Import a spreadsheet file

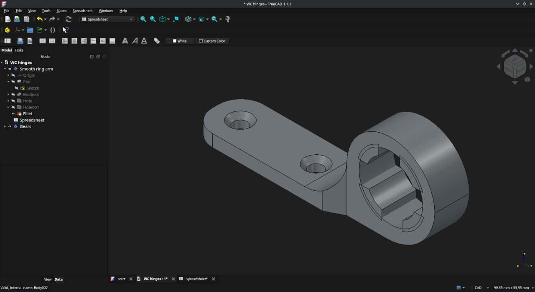tap(20, 41)
